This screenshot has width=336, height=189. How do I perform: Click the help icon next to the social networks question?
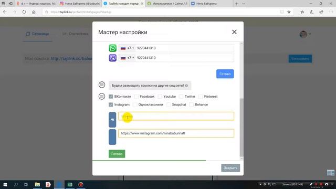tap(186, 86)
